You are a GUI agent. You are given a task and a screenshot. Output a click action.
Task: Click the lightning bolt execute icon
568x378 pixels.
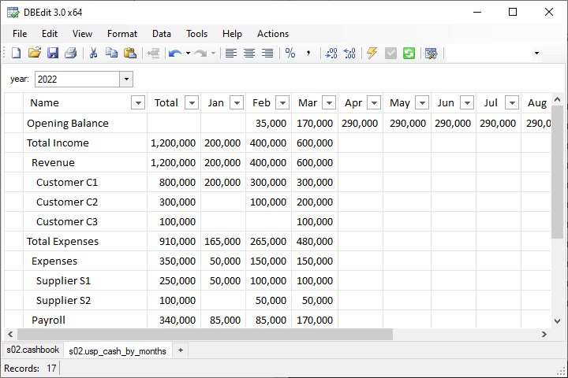372,54
